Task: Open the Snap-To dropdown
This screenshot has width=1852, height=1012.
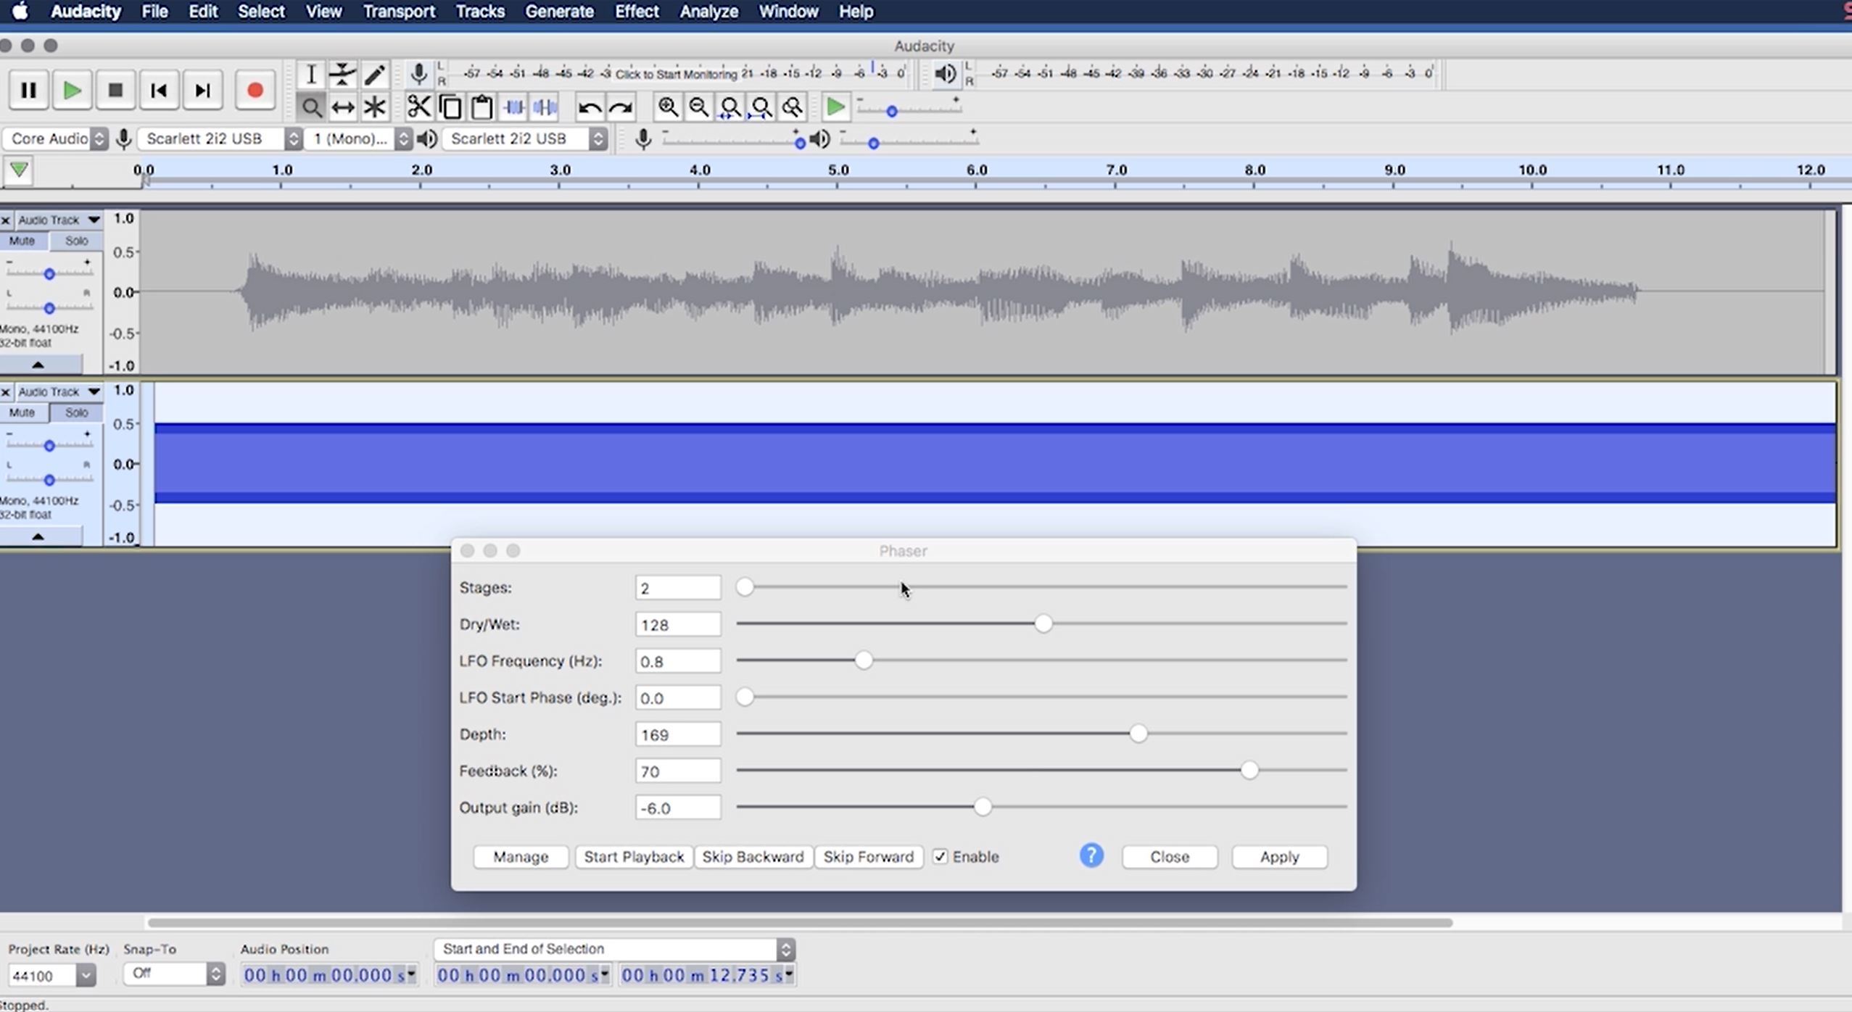Action: pos(173,974)
